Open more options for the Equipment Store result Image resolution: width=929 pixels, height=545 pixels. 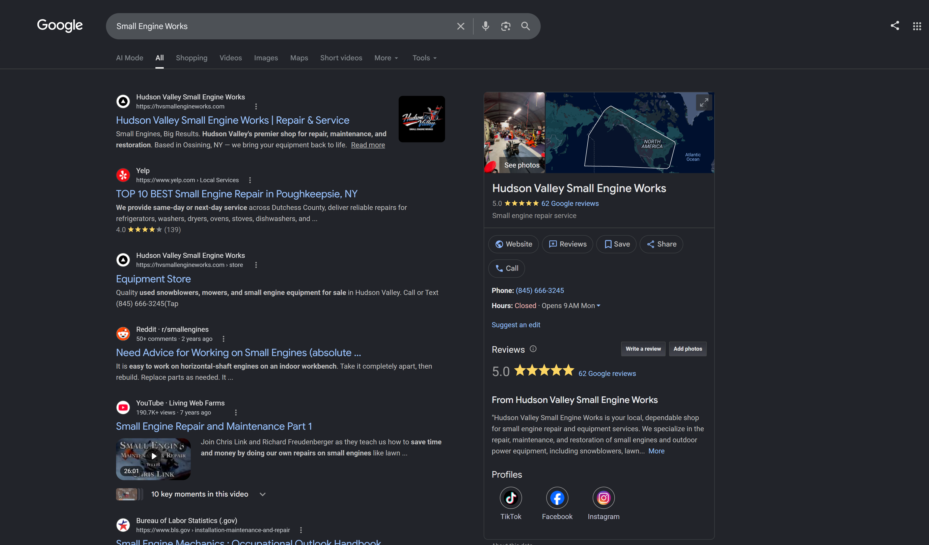pyautogui.click(x=256, y=265)
